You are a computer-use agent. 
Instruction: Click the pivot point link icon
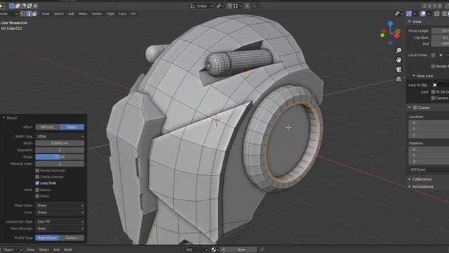click(219, 6)
